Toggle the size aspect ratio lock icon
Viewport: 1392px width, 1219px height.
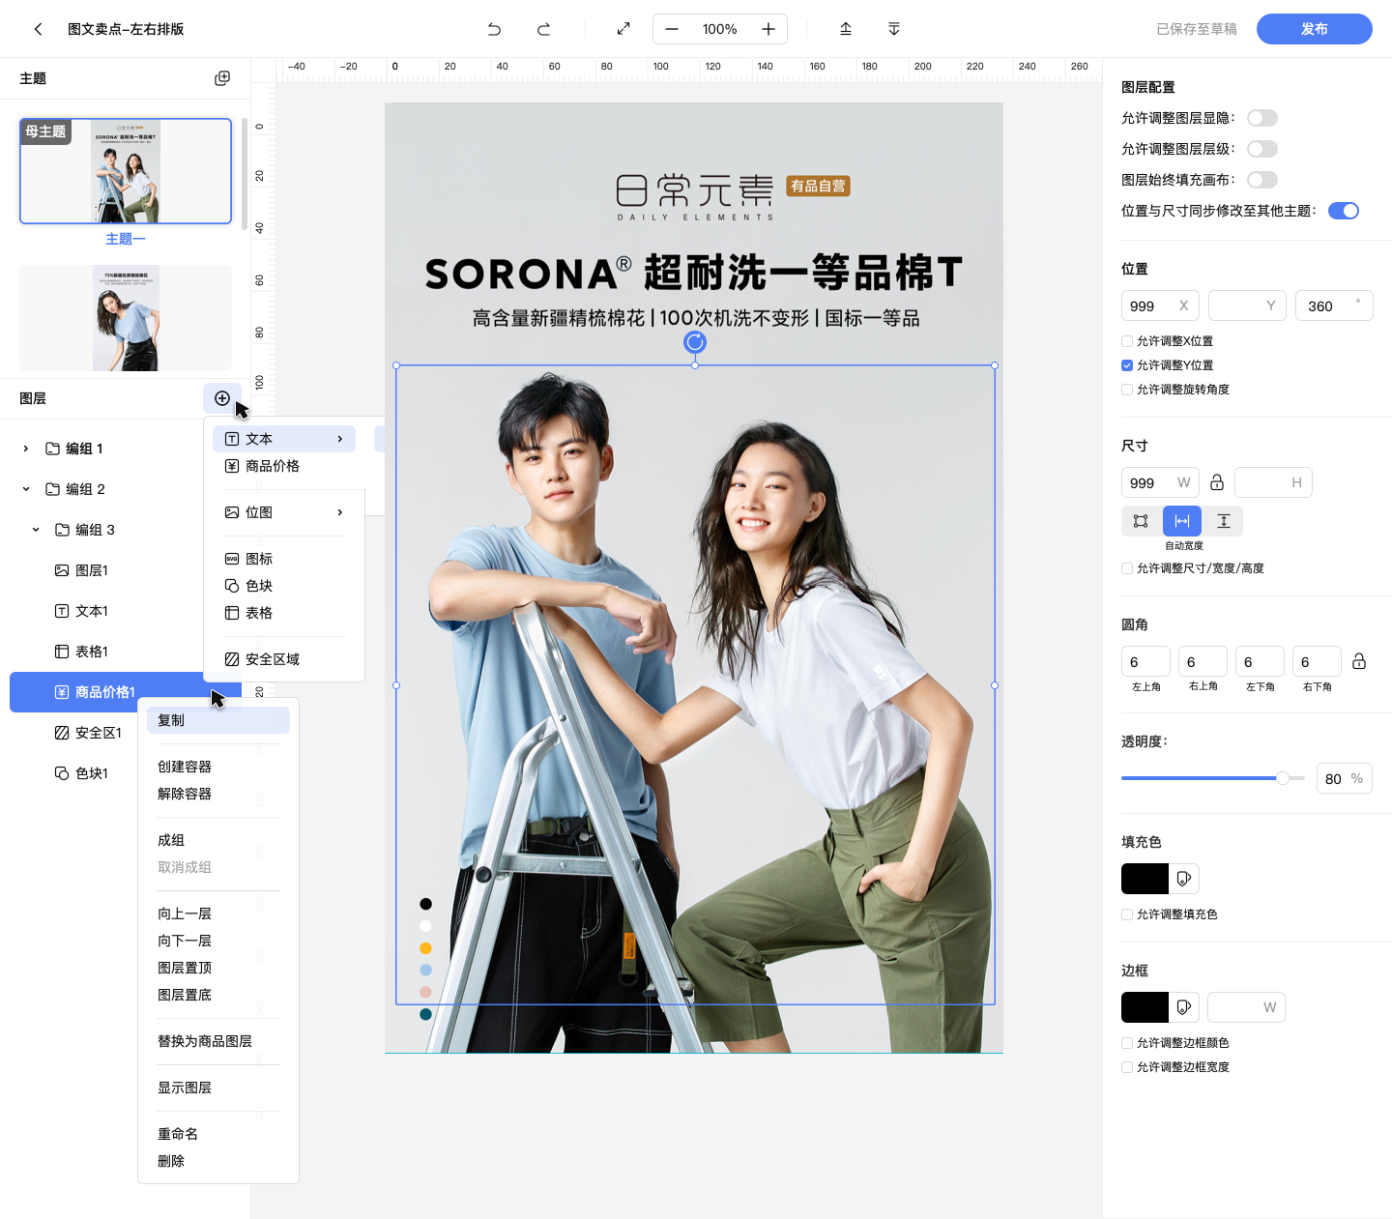(1217, 482)
